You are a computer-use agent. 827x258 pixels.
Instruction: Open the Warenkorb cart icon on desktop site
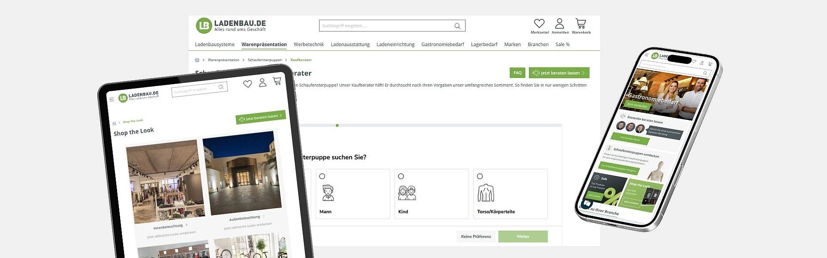click(581, 23)
